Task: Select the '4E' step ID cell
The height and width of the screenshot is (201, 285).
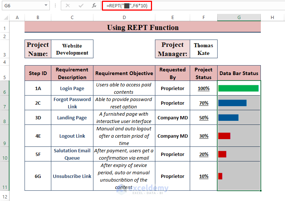Action: click(38, 136)
